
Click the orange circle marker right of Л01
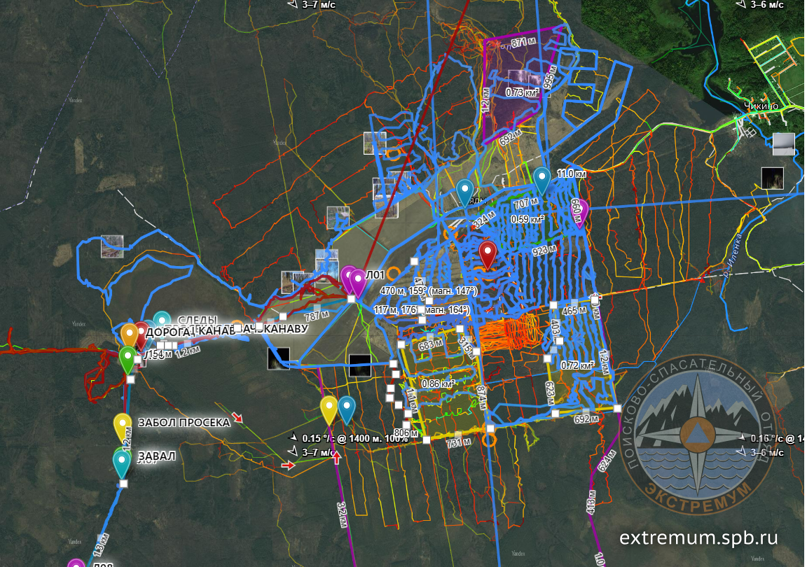tap(394, 272)
